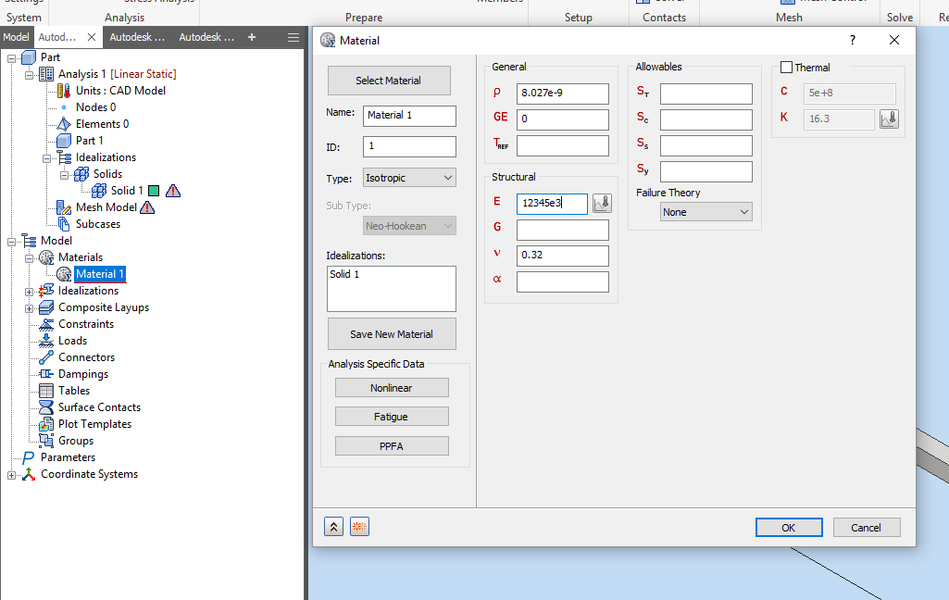Click the Select Material button
The image size is (949, 600).
[x=389, y=81]
